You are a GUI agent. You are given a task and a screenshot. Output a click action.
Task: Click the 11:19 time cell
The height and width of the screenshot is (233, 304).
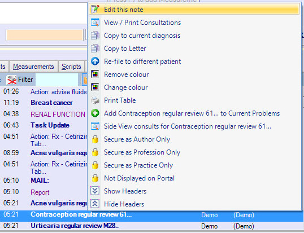[x=11, y=103]
